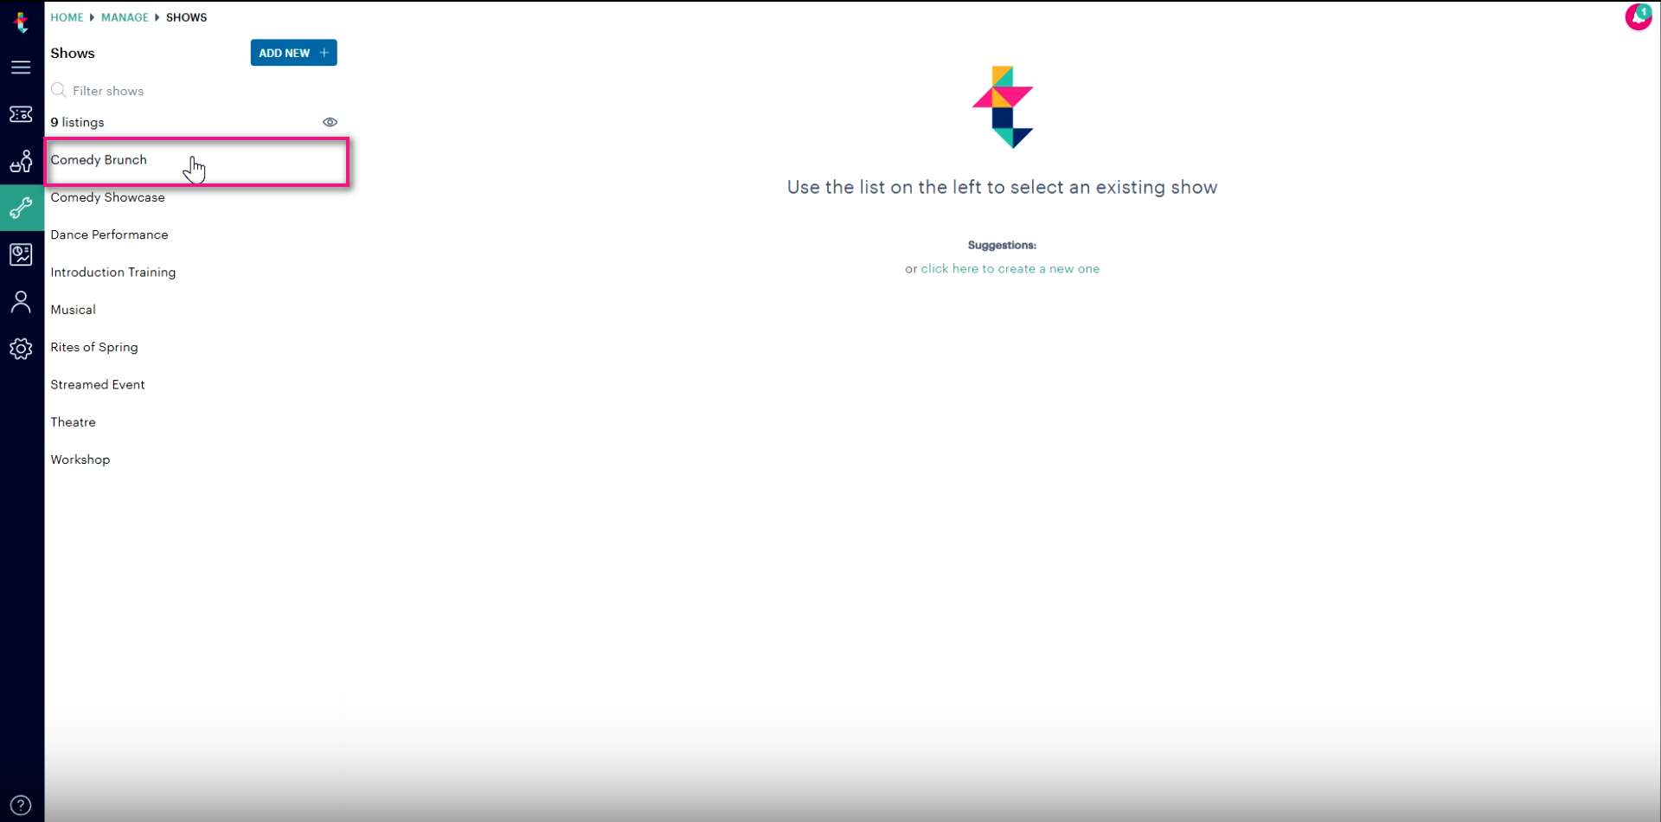Open the customers person icon
1661x822 pixels.
[x=21, y=302]
